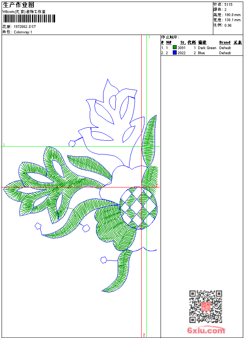Click the Dark Green thread color swatch

[175, 48]
